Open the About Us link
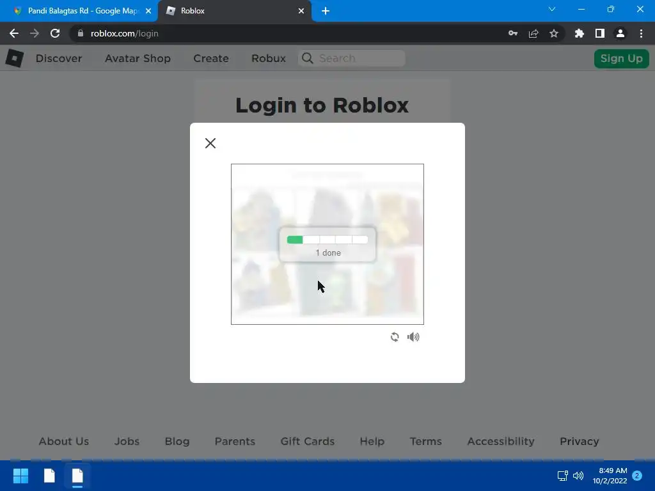The width and height of the screenshot is (655, 491). click(x=64, y=441)
